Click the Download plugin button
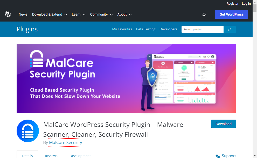 click(223, 124)
